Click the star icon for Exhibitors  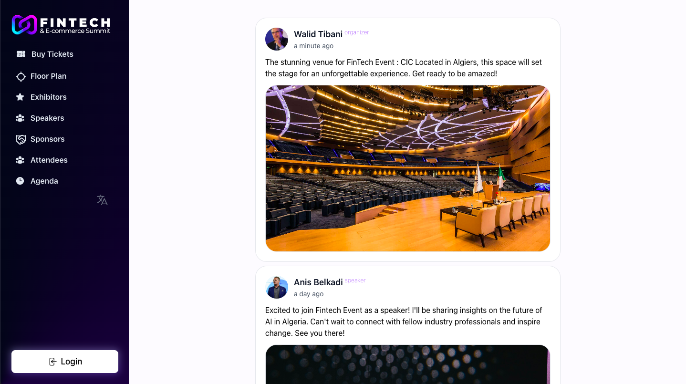pos(20,97)
